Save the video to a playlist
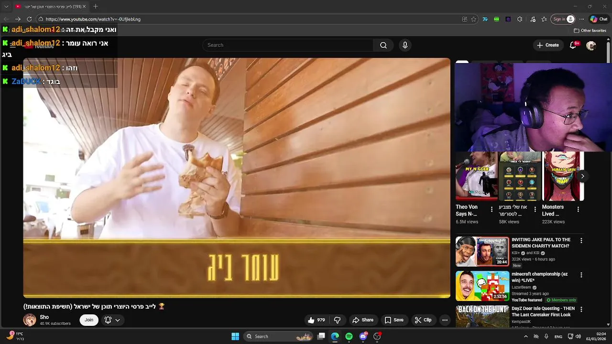 394,320
